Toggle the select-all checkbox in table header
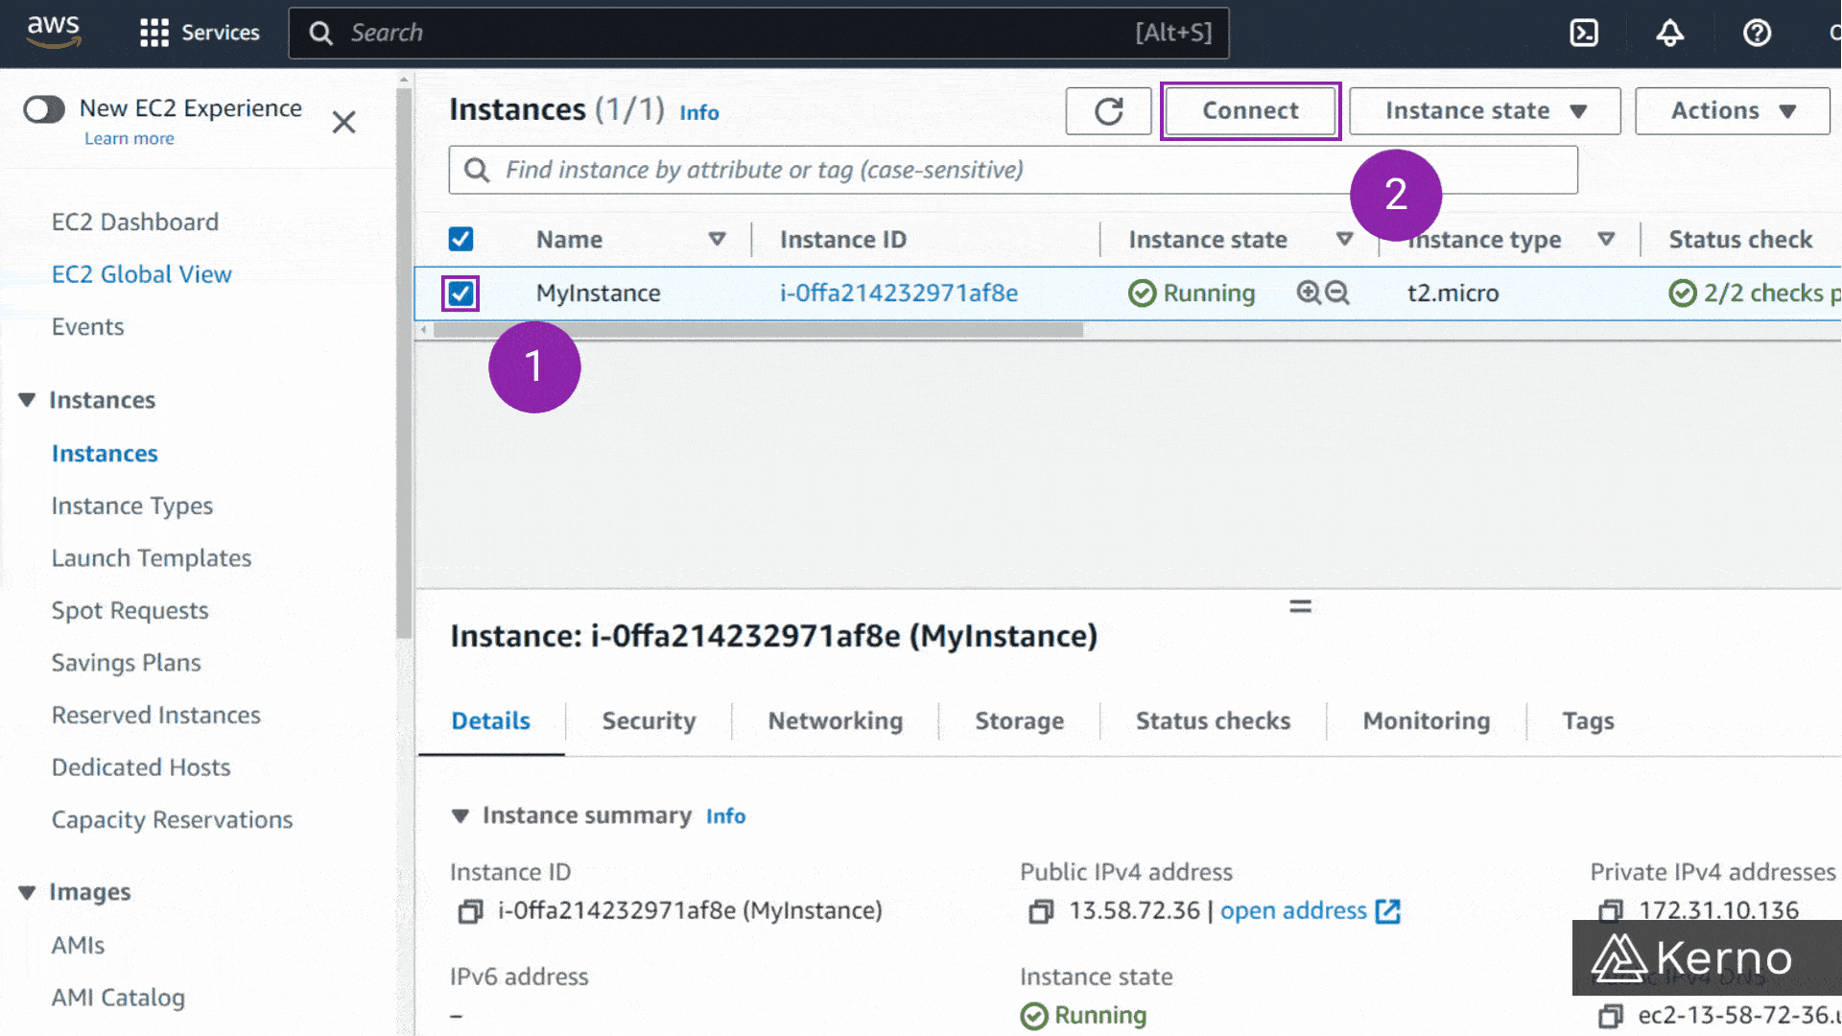This screenshot has width=1842, height=1036. [460, 239]
